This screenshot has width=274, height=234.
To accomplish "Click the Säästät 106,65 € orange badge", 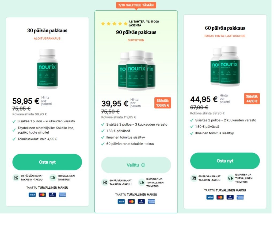I will pos(162,103).
